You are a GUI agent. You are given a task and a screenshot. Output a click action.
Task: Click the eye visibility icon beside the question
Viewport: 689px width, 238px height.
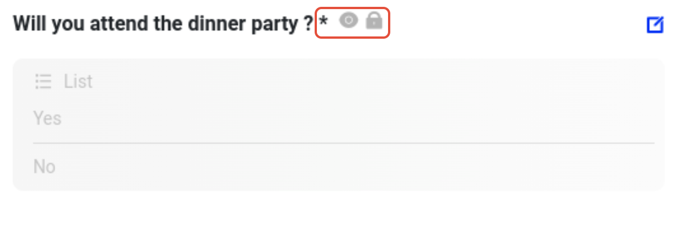348,21
